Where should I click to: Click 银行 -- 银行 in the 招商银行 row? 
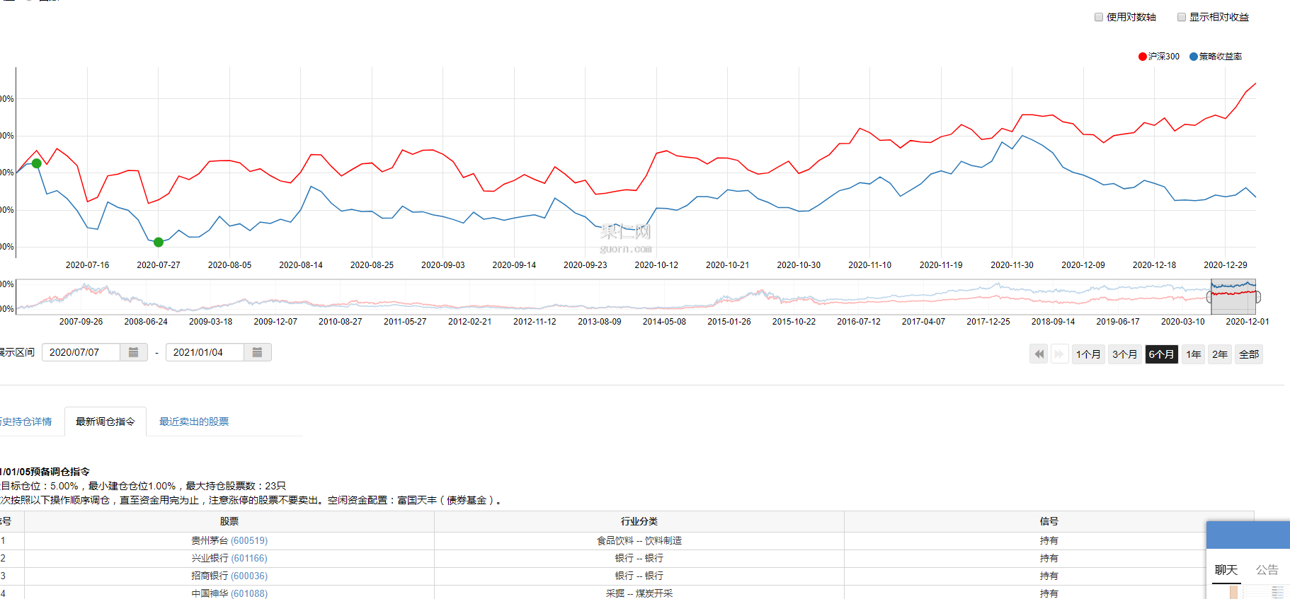(x=639, y=576)
